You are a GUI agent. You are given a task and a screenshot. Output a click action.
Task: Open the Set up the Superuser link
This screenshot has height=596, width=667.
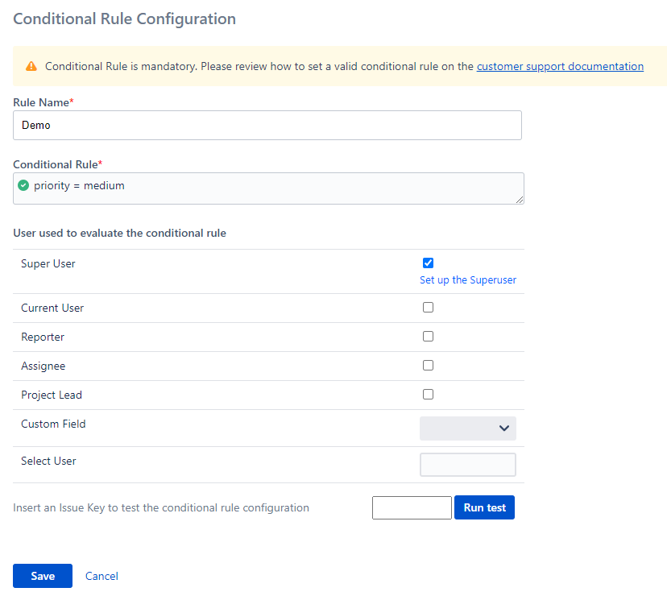(468, 280)
